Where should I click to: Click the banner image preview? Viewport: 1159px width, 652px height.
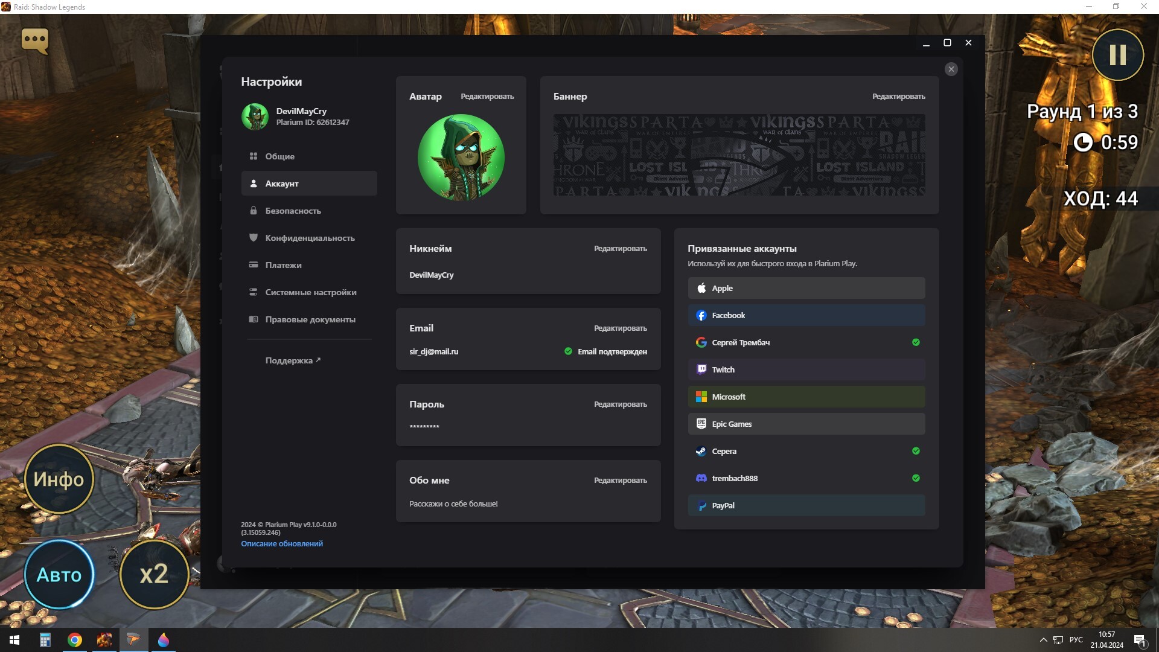coord(739,155)
